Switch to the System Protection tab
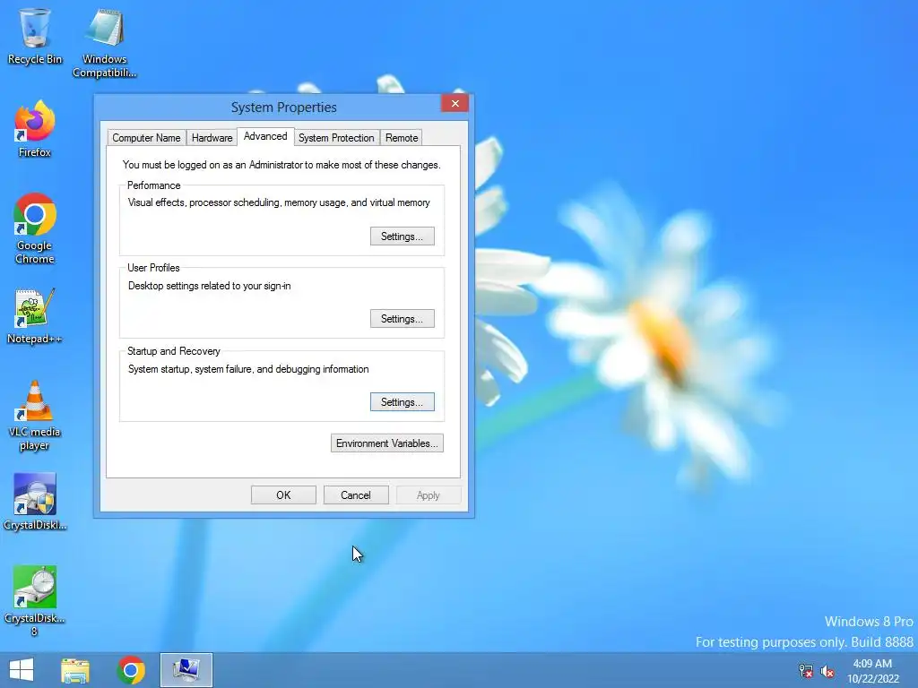Viewport: 918px width, 688px height. tap(336, 138)
